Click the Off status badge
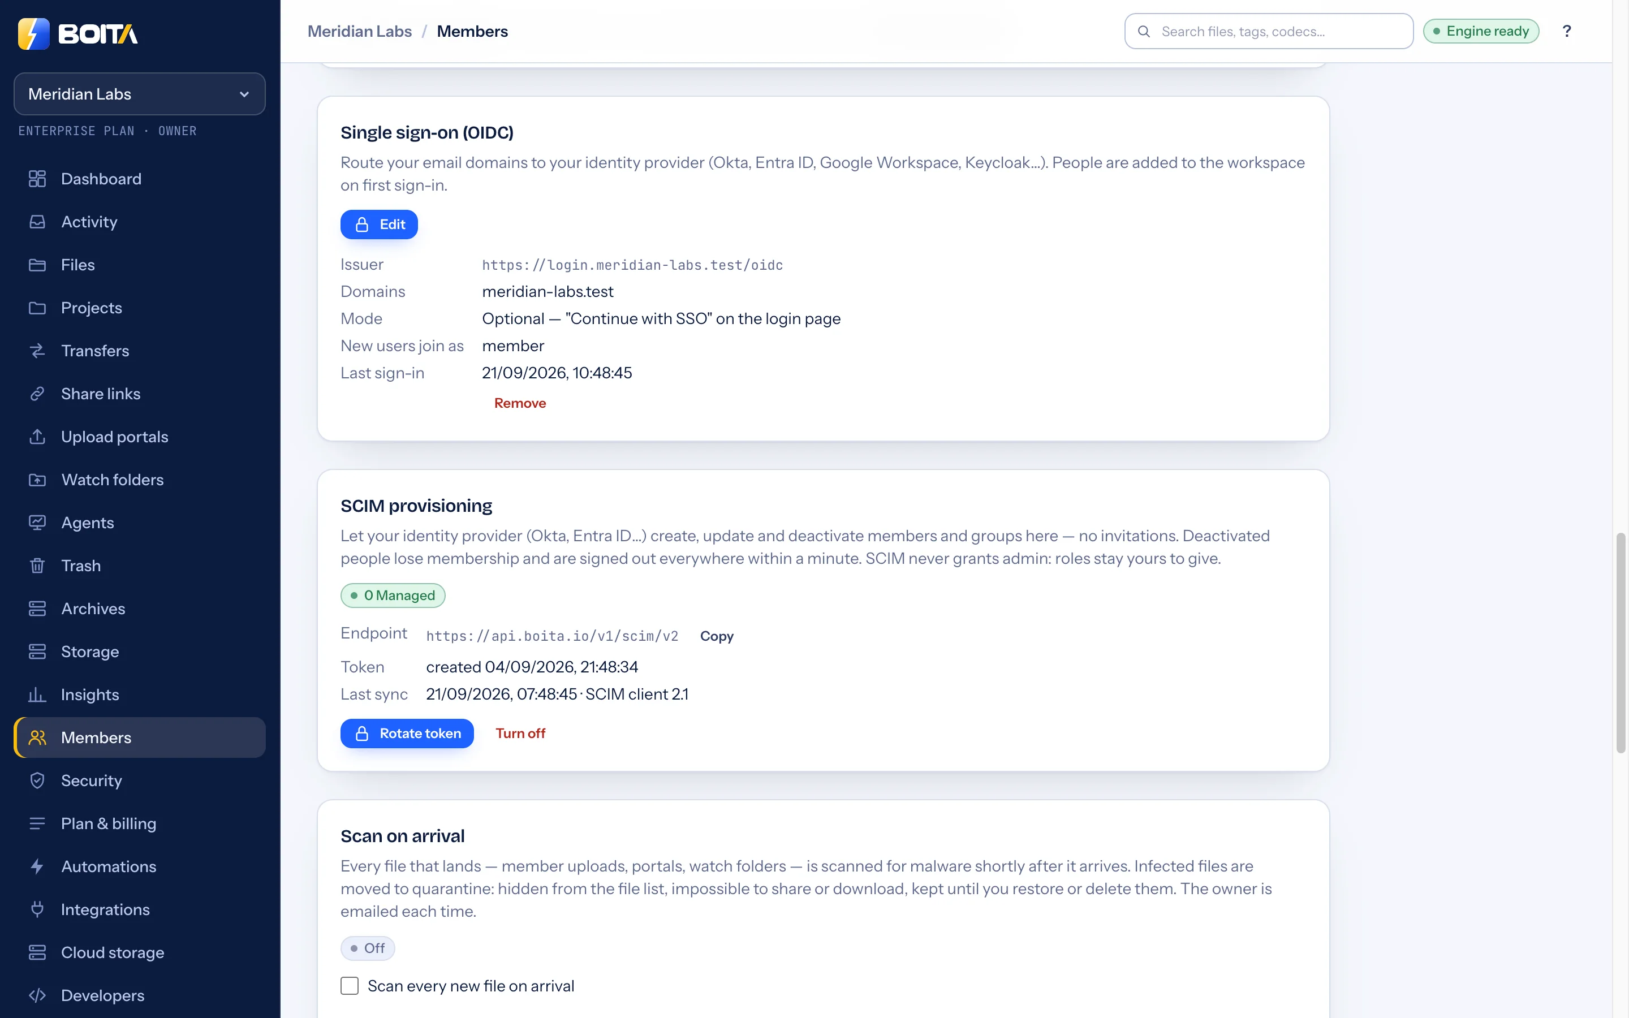This screenshot has width=1629, height=1018. pyautogui.click(x=368, y=948)
